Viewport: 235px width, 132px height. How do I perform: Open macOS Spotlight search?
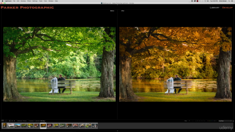point(229,1)
